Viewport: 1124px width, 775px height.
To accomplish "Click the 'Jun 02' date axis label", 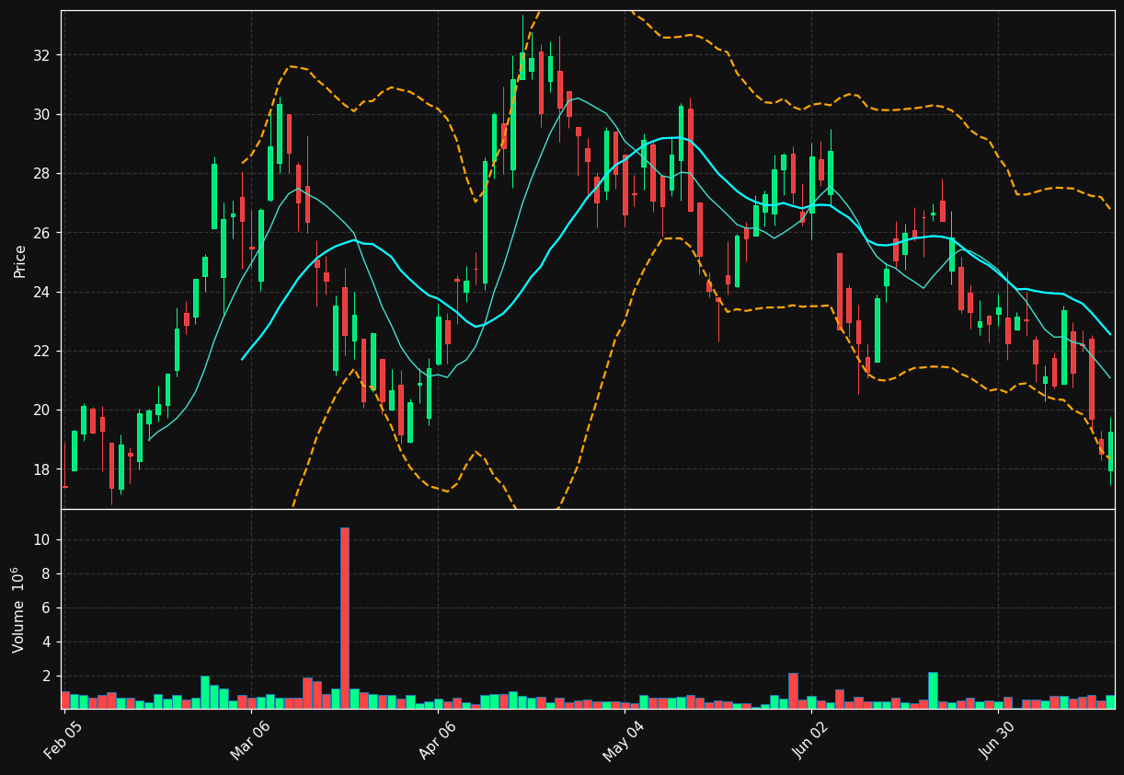I will 810,741.
